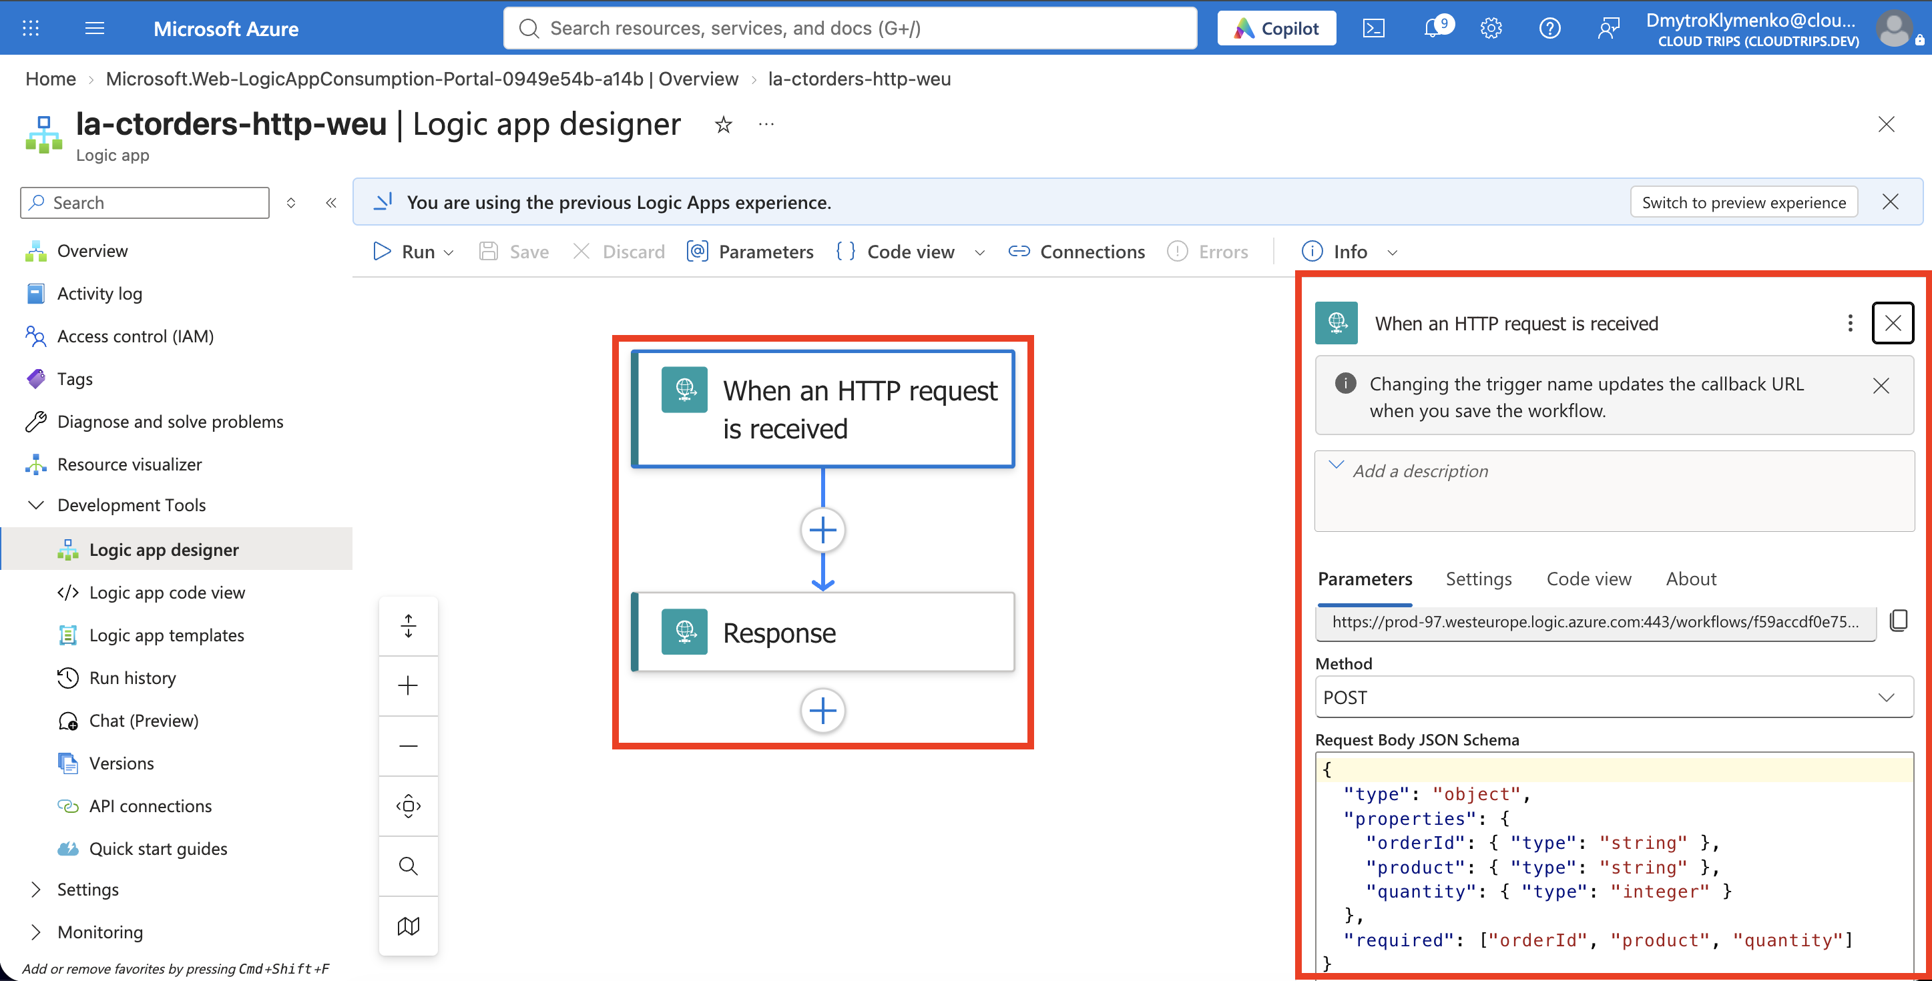Switch to the Code view tab in panel
Screen dimensions: 1932x981
[x=1588, y=579]
